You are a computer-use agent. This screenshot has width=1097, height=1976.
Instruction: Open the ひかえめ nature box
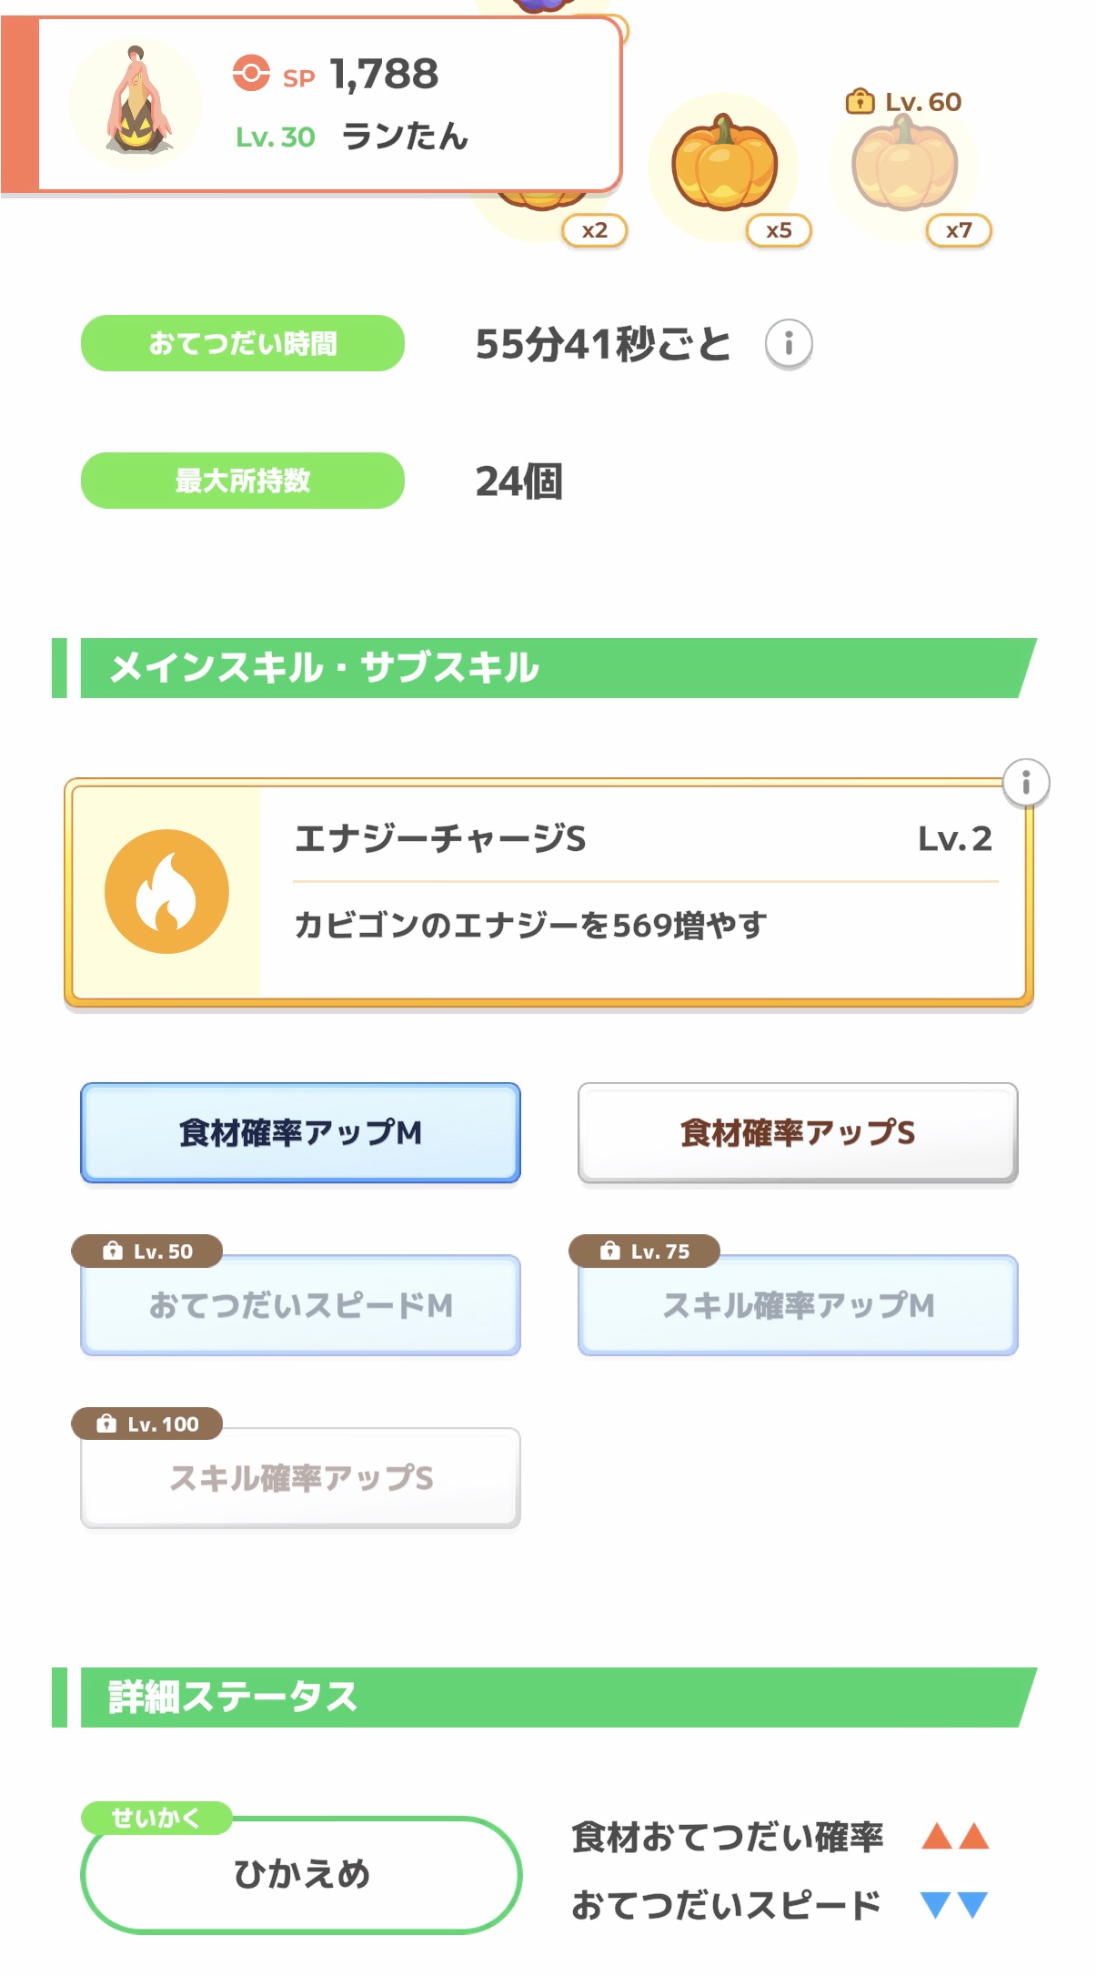click(x=301, y=1874)
